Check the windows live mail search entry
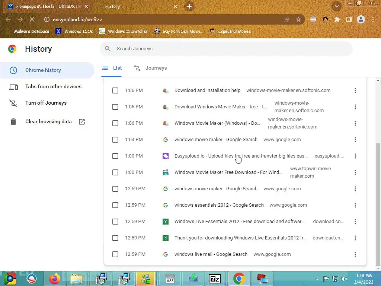 click(x=115, y=254)
